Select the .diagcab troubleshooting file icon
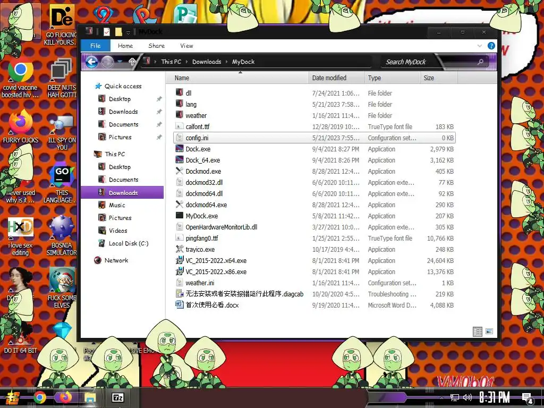 (180, 293)
